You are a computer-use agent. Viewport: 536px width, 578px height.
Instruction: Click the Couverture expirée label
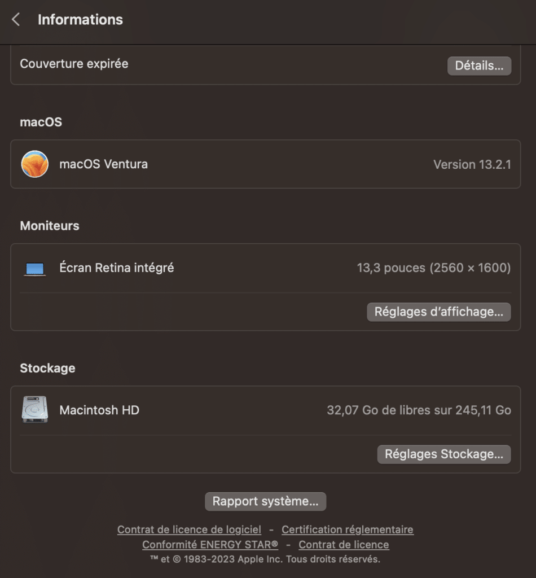click(74, 64)
